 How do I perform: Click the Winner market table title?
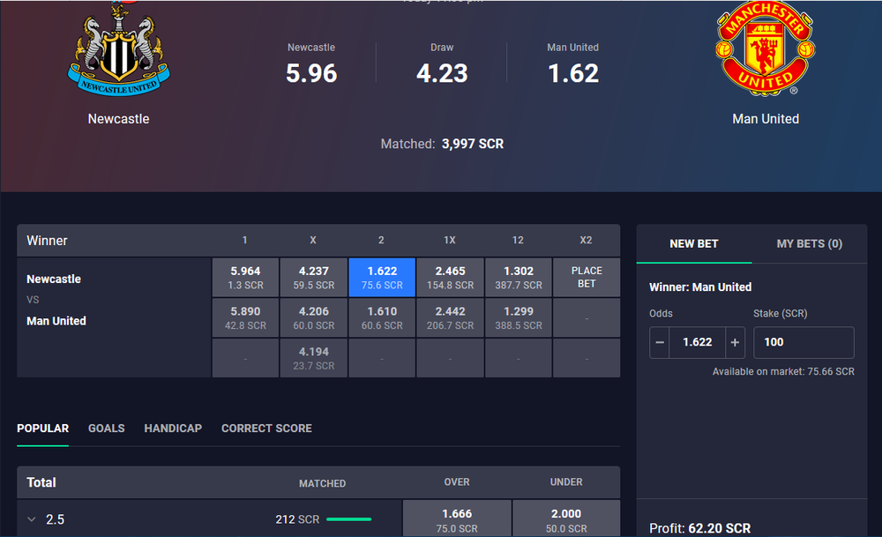[47, 241]
